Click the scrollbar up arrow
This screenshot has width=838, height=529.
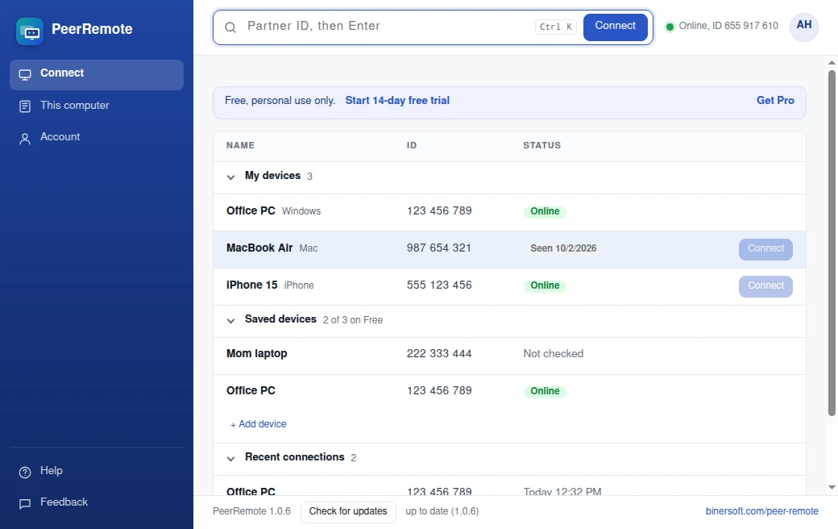click(x=832, y=63)
